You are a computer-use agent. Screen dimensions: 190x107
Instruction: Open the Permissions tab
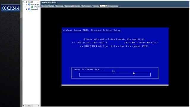[x=113, y=6]
